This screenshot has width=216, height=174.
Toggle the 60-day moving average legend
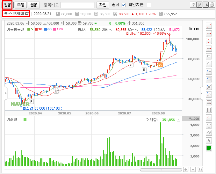click(48, 29)
